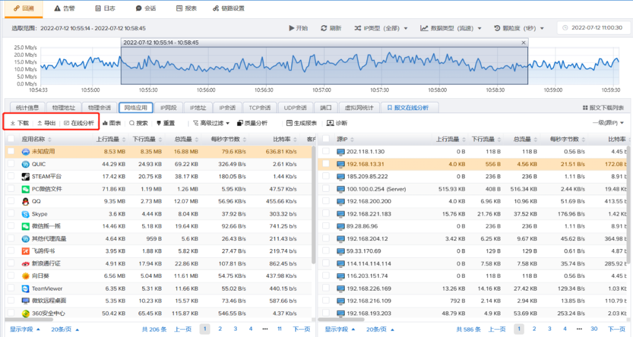Viewport: 633px width, 337px height.
Task: Tick the checkbox for QUIC row
Action: pyautogui.click(x=11, y=164)
